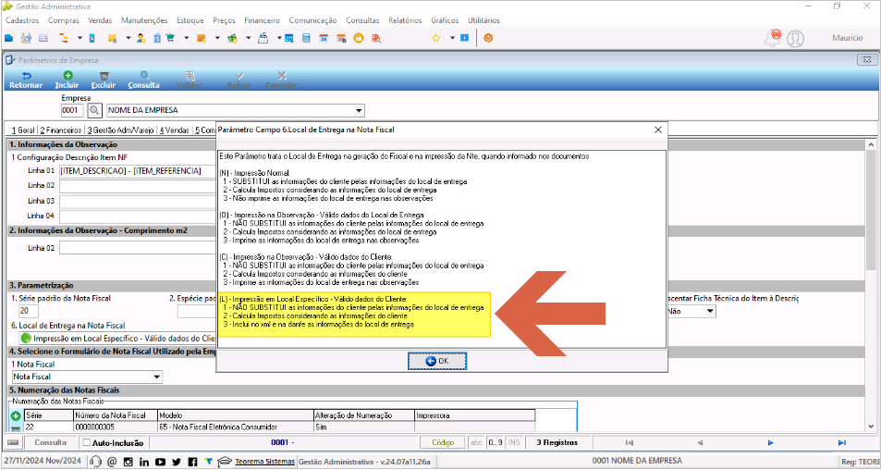This screenshot has width=881, height=470.
Task: Open the YouTube icon in status bar
Action: tap(161, 462)
